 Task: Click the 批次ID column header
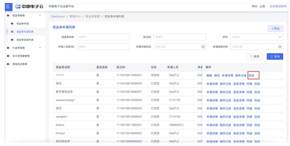coord(121,67)
